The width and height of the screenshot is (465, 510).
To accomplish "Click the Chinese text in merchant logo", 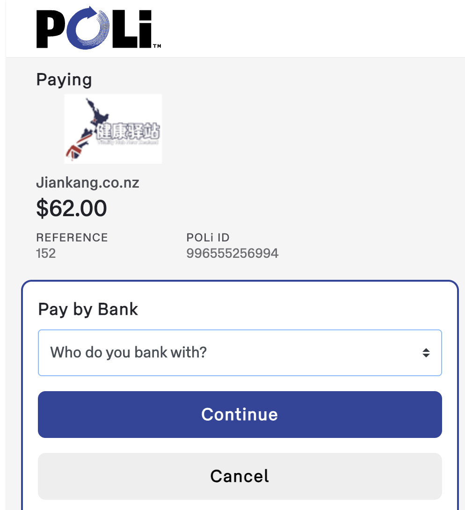I will tap(128, 131).
